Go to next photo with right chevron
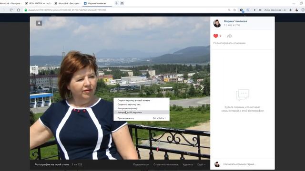Viewport: 305px width, 171px height. click(x=202, y=88)
